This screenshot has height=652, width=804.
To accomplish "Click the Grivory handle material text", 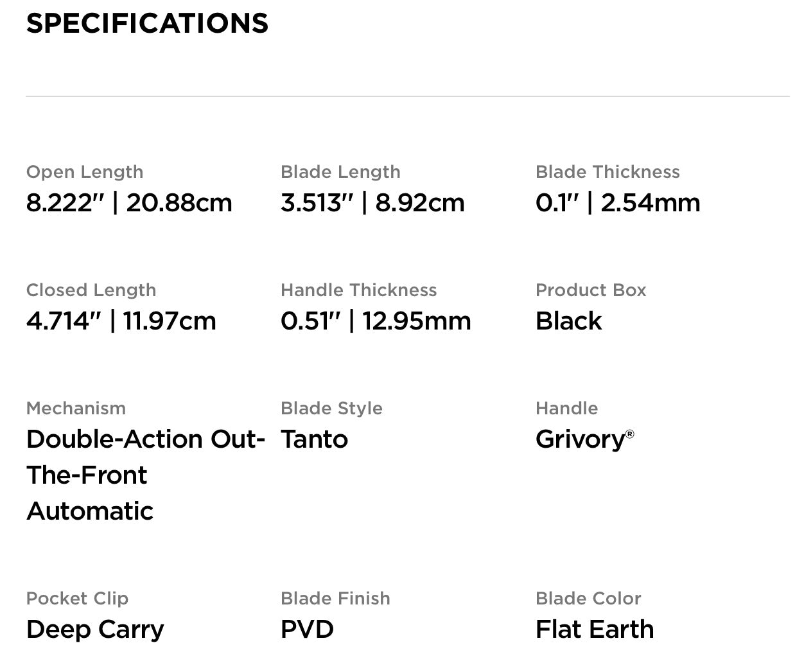I will [x=579, y=439].
